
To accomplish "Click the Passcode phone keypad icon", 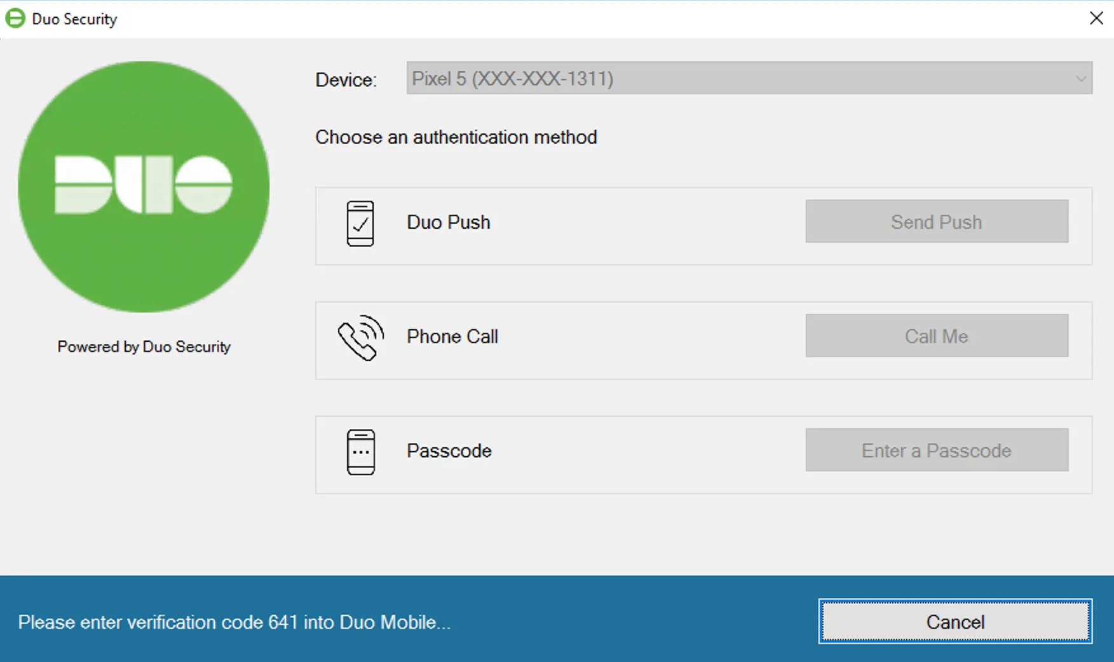I will click(x=360, y=452).
